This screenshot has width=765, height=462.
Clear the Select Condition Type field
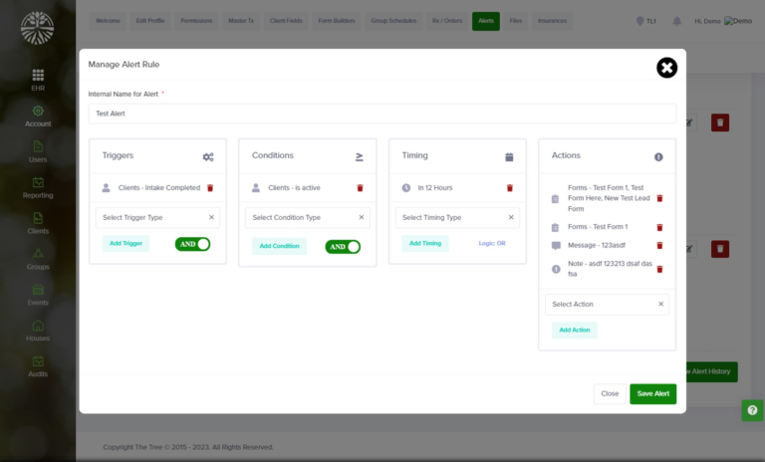(362, 217)
